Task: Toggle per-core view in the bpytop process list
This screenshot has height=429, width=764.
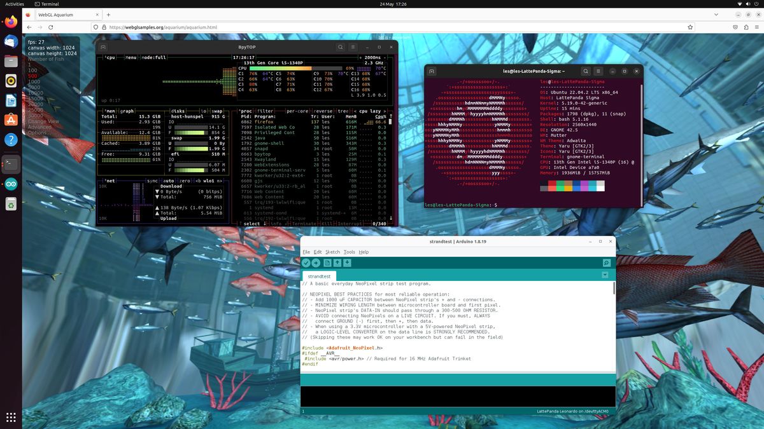Action: (298, 111)
